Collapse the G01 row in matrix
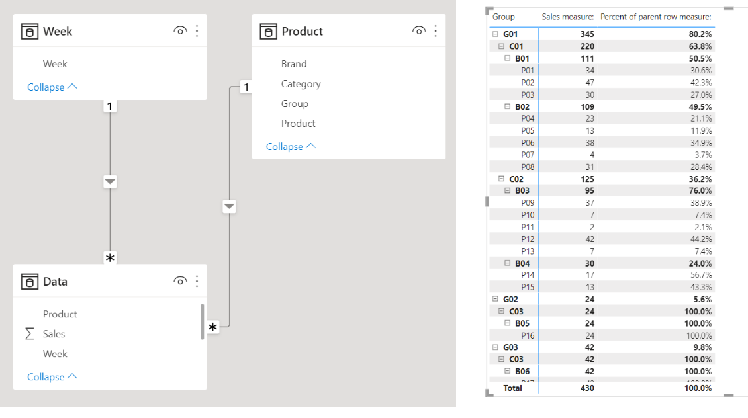 tap(495, 34)
